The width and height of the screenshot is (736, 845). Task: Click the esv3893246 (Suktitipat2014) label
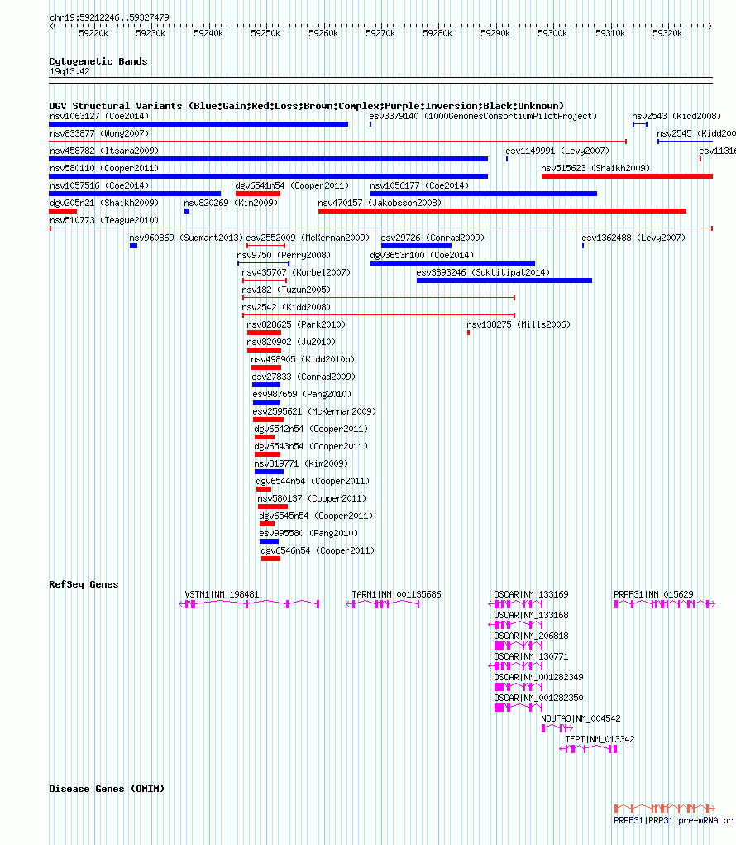(483, 272)
